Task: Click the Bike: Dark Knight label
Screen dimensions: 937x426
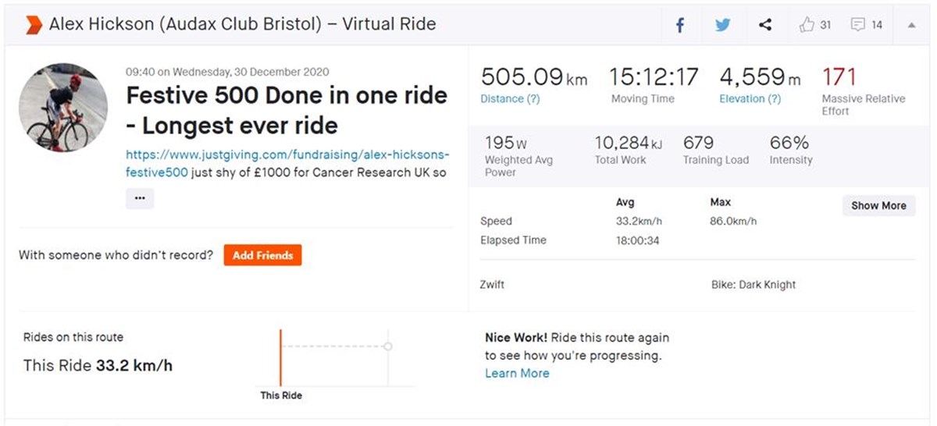Action: pos(753,285)
